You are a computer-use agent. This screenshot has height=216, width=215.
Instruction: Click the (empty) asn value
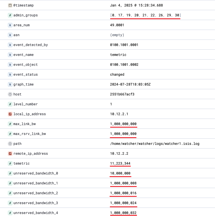117,35
